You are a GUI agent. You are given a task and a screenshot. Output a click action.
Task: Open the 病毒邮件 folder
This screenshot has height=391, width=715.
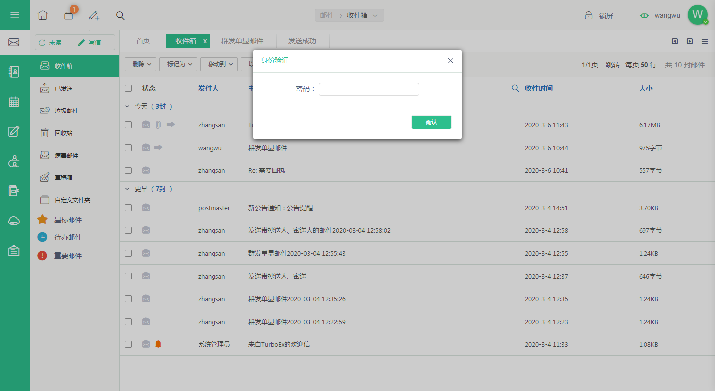pyautogui.click(x=74, y=155)
